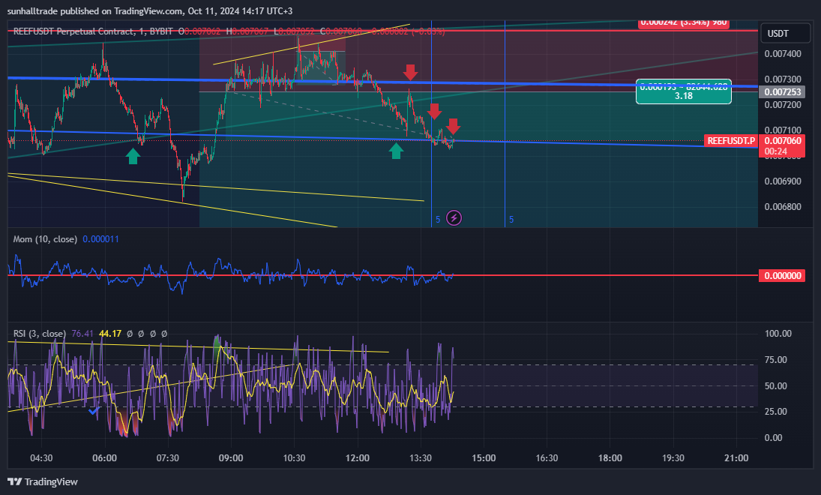Viewport: 821px width, 495px height.
Task: Click the 25.00 RSI axis value
Action: point(775,412)
